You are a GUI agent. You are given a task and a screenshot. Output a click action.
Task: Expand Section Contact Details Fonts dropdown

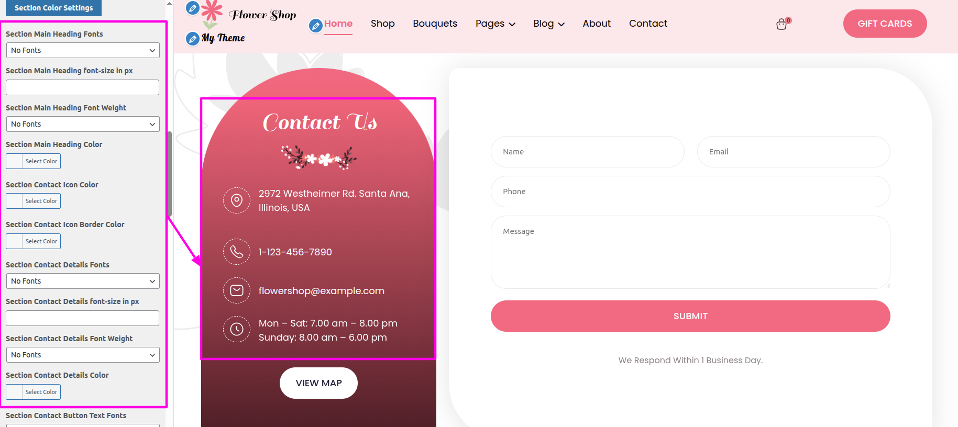[83, 281]
